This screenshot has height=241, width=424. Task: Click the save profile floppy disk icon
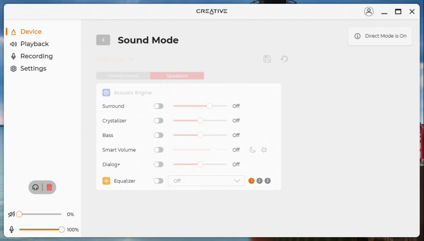pyautogui.click(x=267, y=59)
